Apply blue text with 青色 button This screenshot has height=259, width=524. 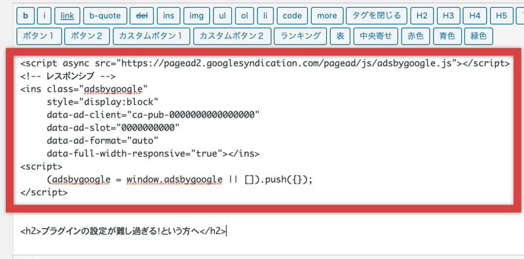click(447, 36)
